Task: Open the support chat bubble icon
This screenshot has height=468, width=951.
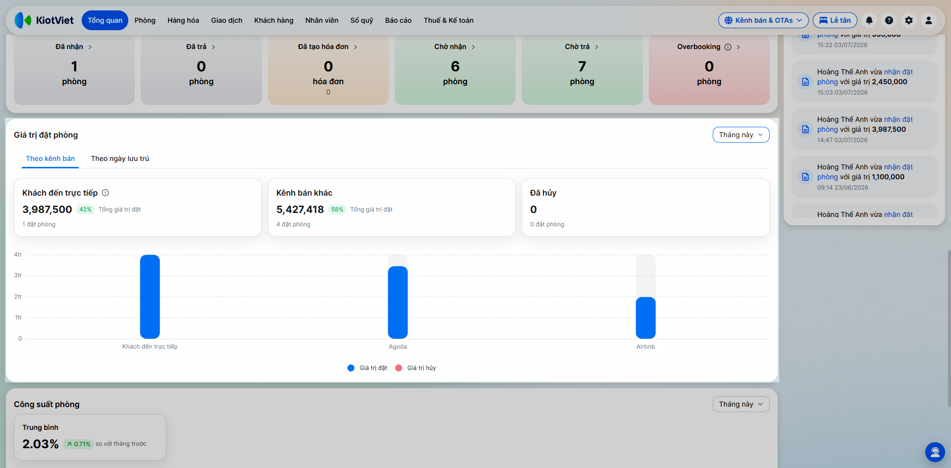Action: coord(935,452)
